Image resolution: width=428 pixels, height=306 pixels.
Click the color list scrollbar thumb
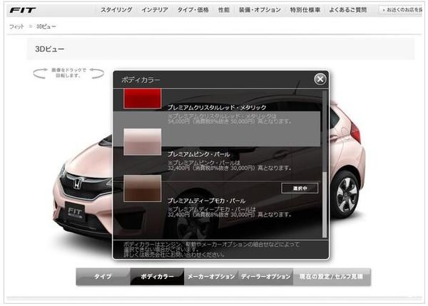[x=325, y=205]
